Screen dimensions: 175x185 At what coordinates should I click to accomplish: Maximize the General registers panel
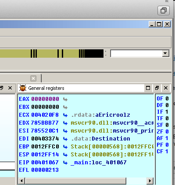148,88
